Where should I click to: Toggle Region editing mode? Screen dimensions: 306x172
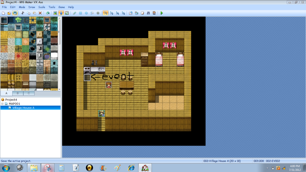pyautogui.click(x=67, y=13)
